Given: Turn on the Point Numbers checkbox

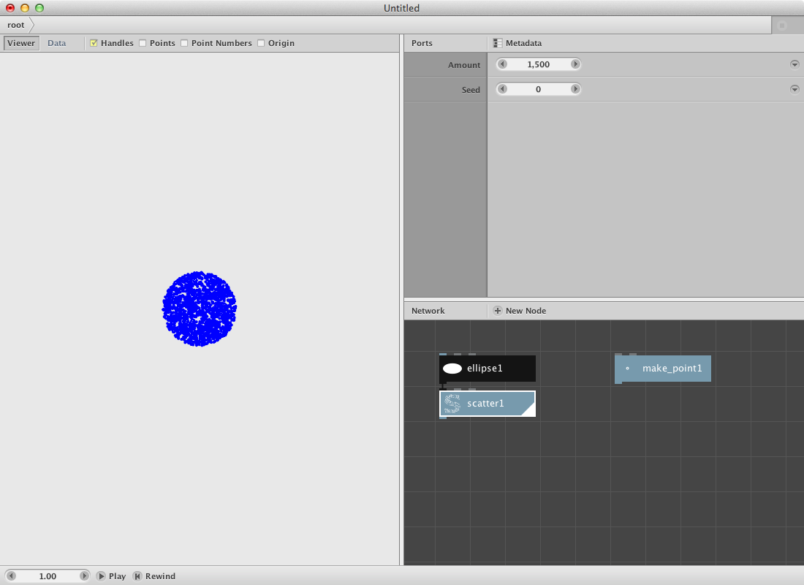Looking at the screenshot, I should click(184, 43).
